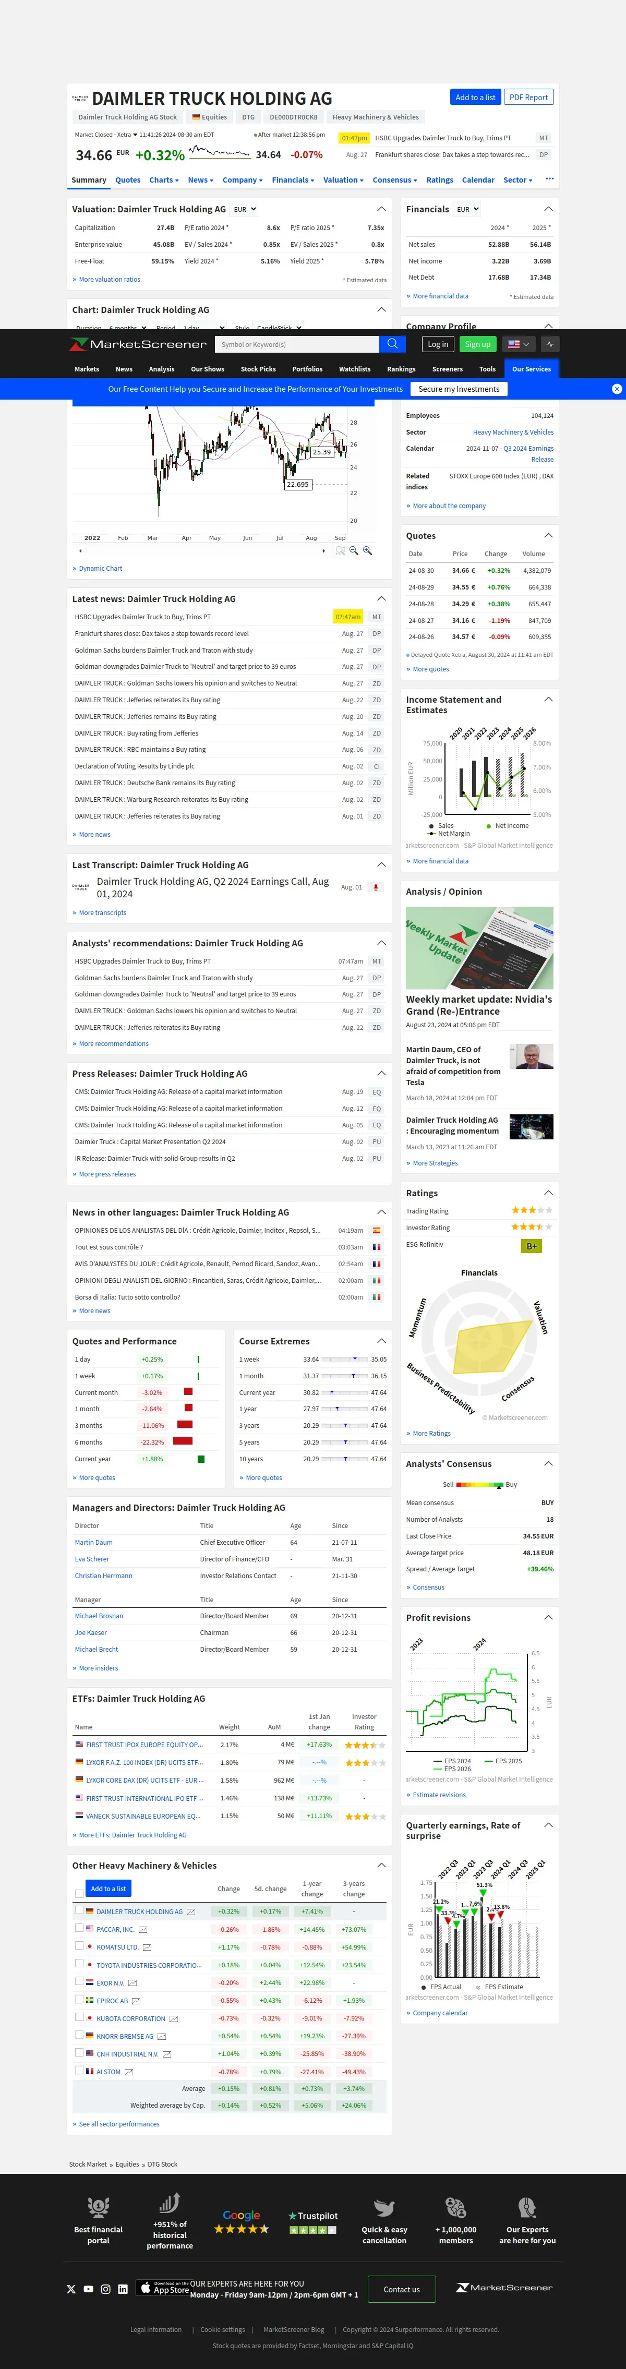The image size is (626, 2369).
Task: Move the chart timeline right with the arrow
Action: pos(323,551)
